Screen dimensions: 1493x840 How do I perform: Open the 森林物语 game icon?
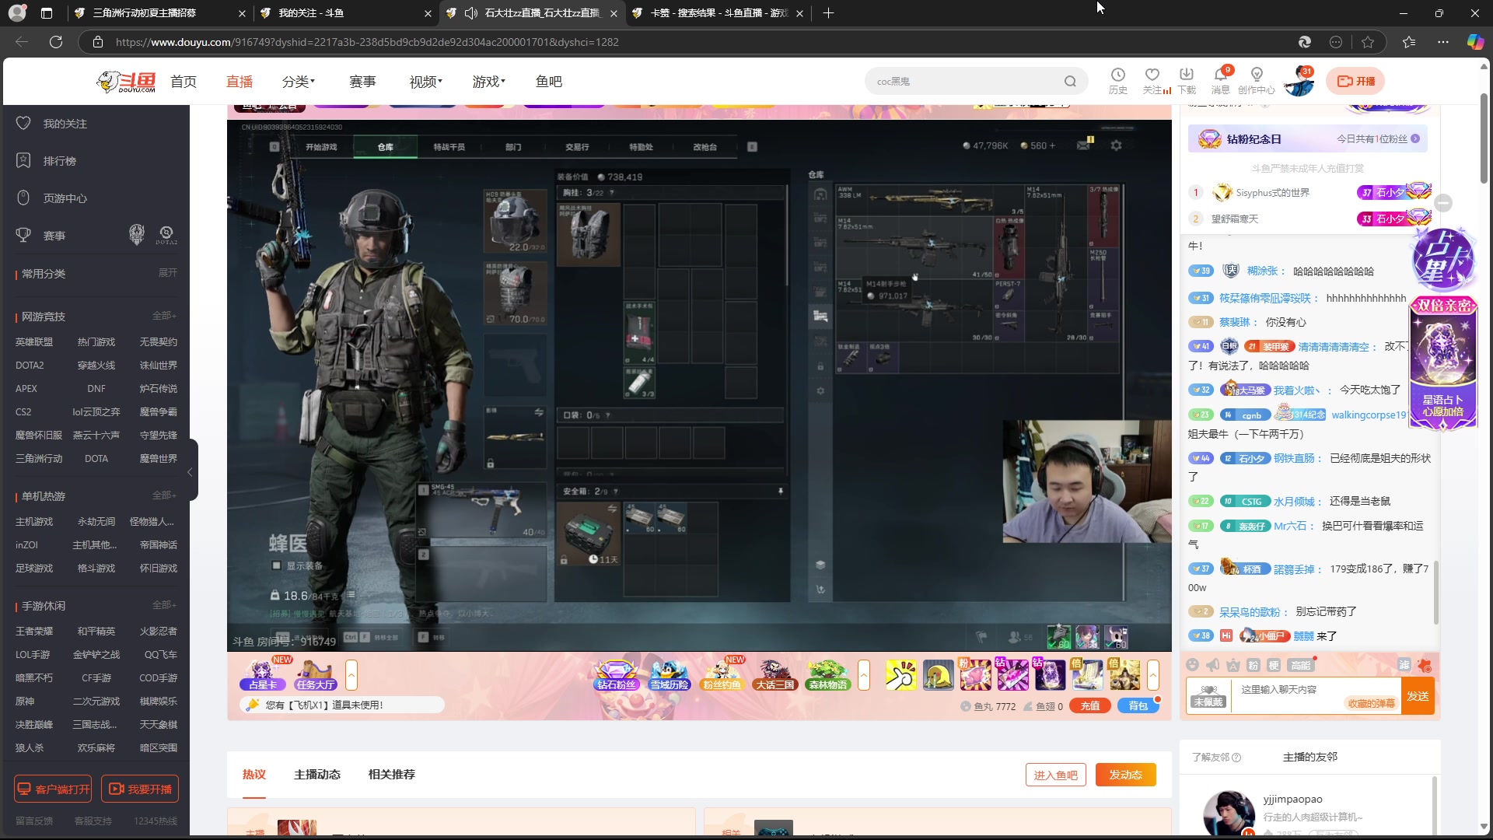[x=828, y=674]
